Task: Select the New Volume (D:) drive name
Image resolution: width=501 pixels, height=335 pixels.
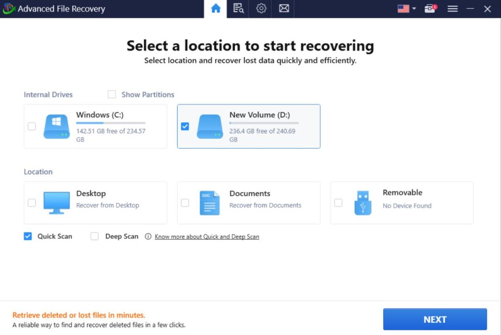Action: click(x=260, y=114)
